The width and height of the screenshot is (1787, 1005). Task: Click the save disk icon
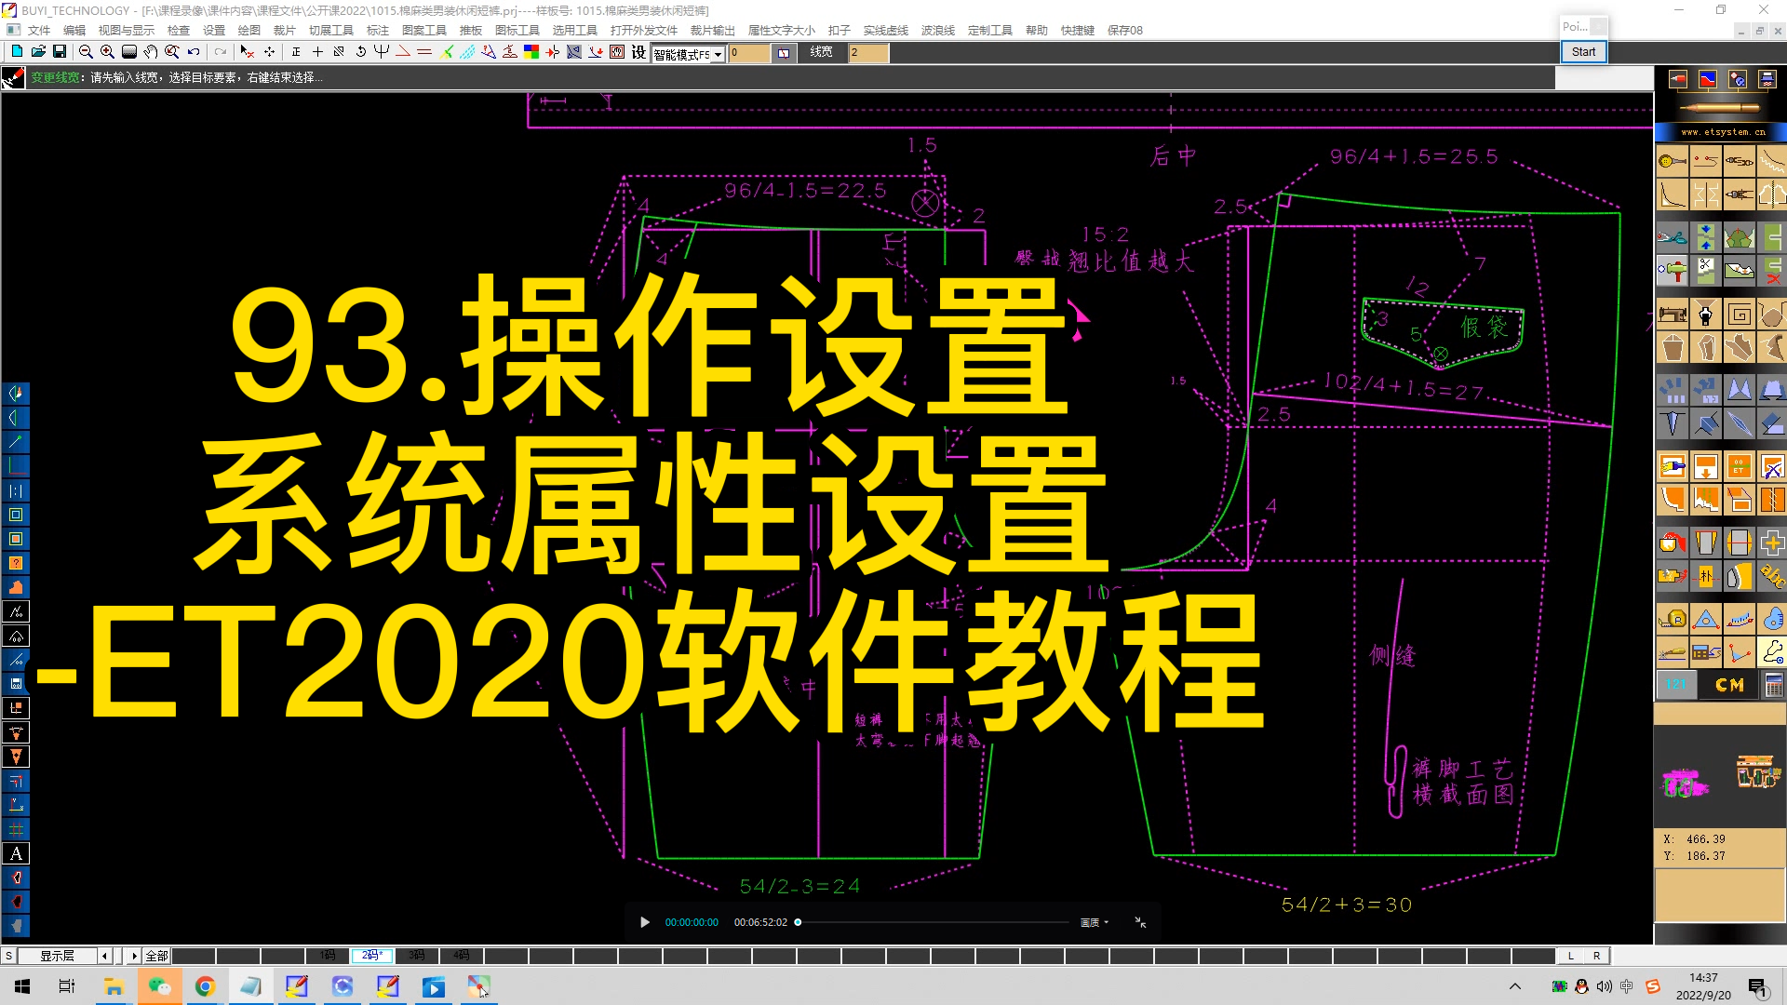click(60, 52)
